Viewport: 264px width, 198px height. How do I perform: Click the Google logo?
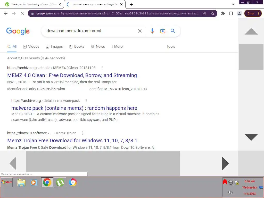pyautogui.click(x=18, y=31)
